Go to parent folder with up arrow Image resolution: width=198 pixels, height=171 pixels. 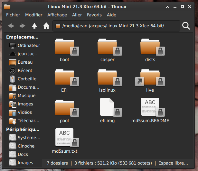tap(34, 26)
